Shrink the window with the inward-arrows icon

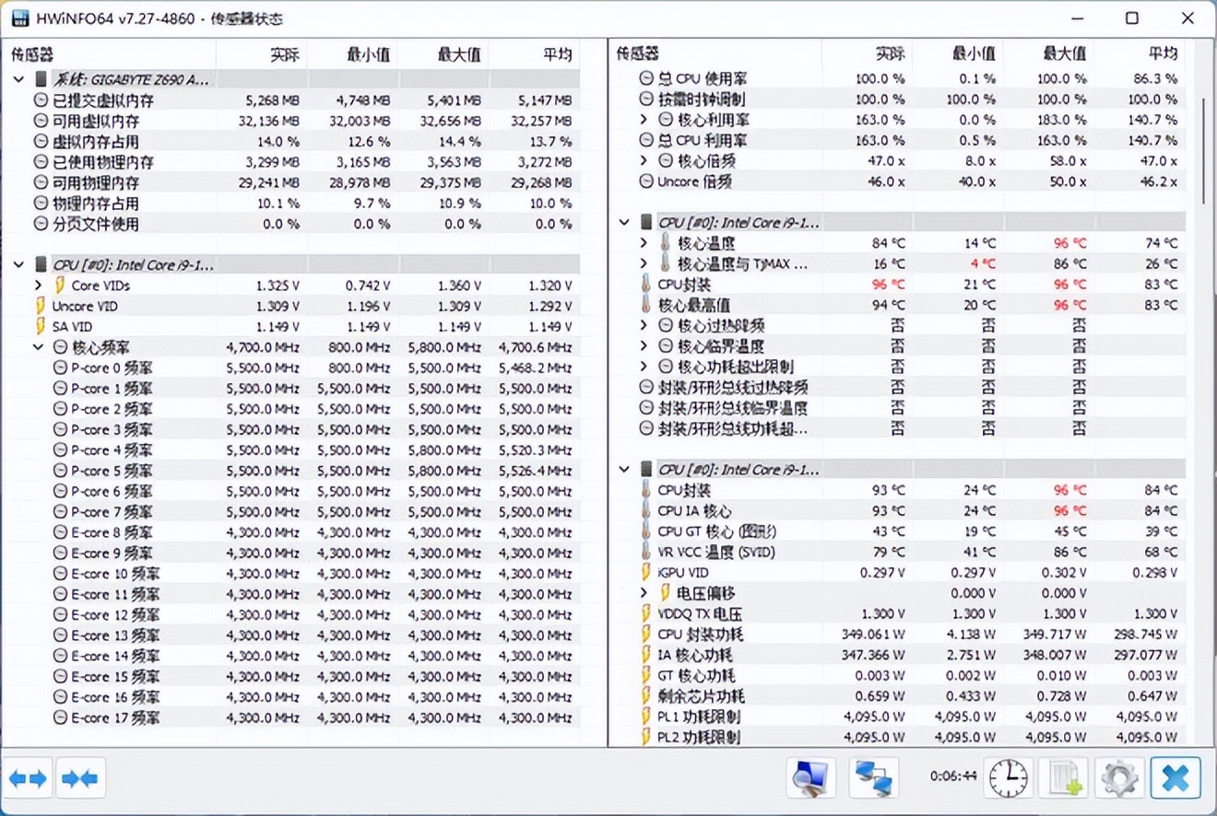tap(80, 778)
